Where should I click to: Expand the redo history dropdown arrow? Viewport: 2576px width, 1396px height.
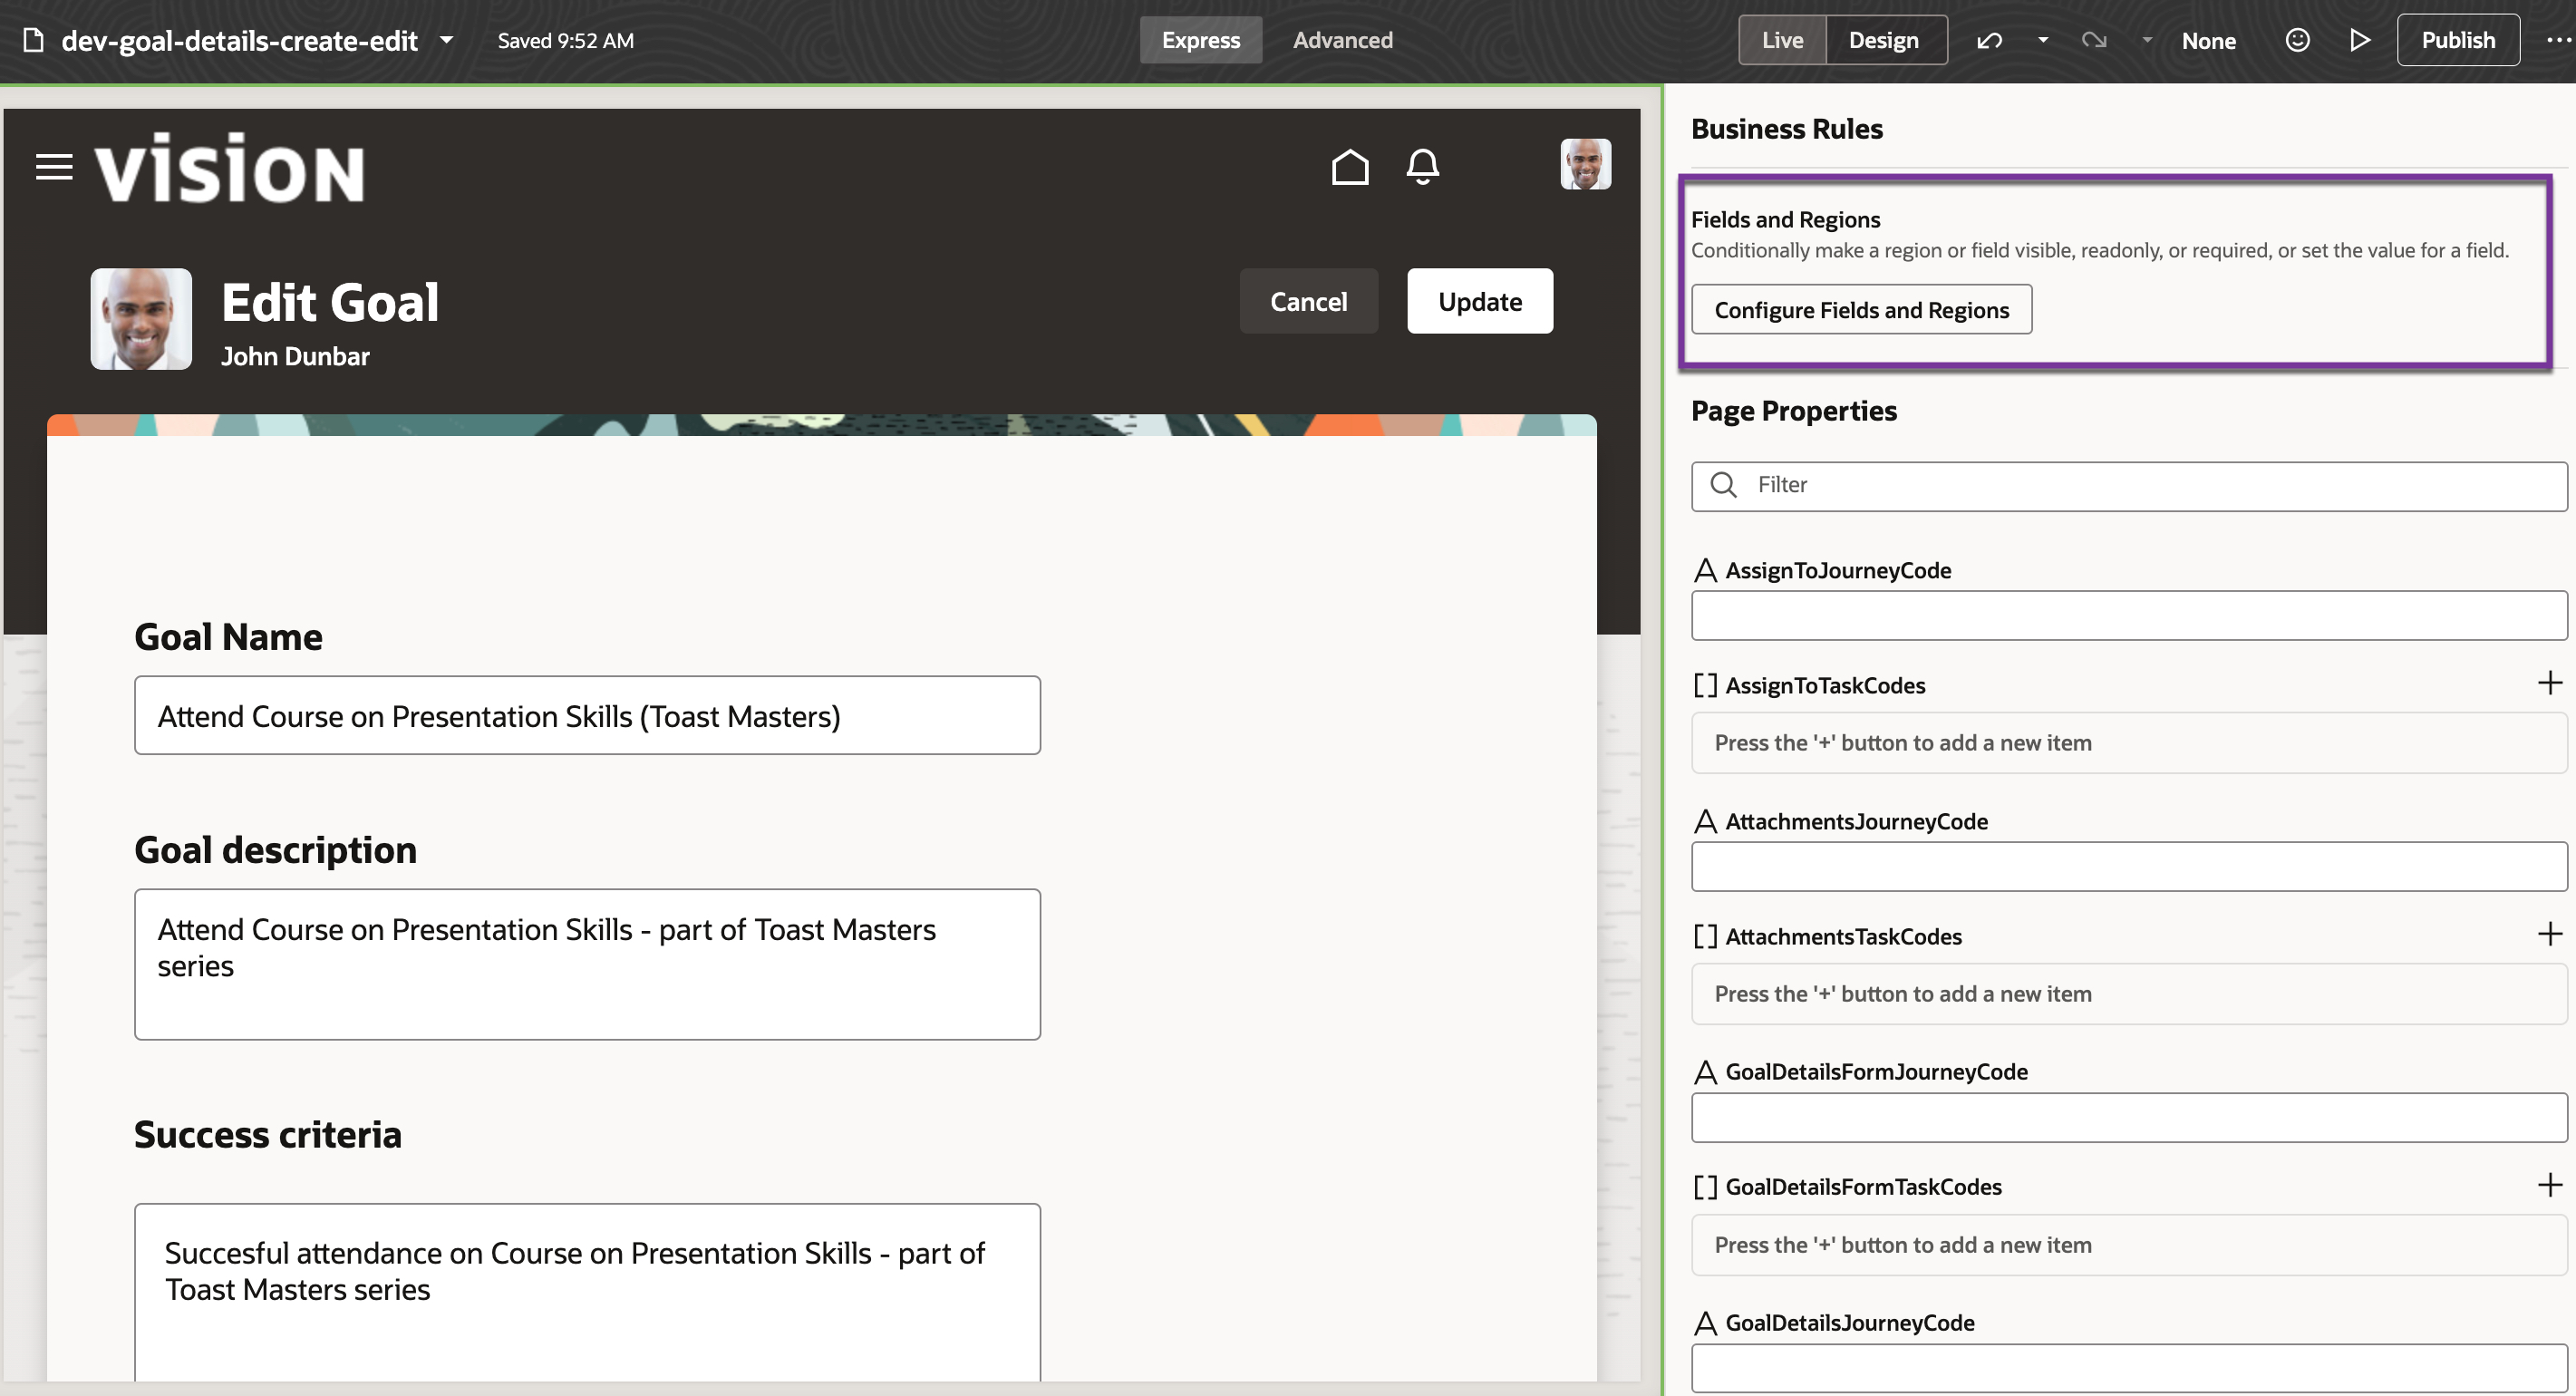(x=2146, y=41)
